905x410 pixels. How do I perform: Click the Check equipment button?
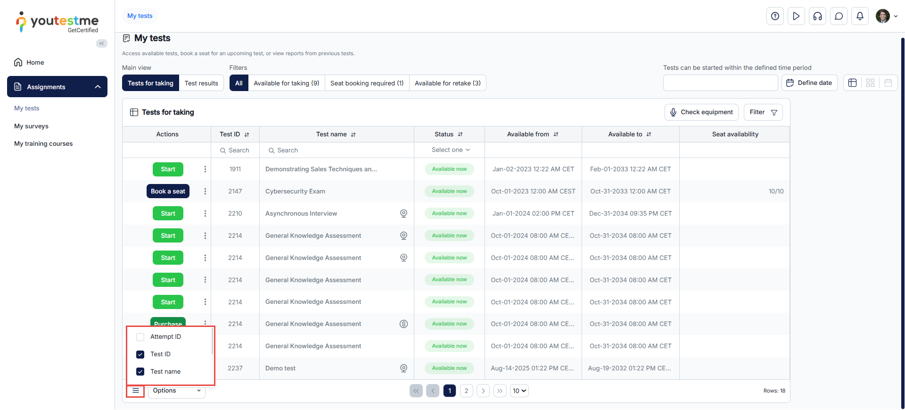pos(701,112)
